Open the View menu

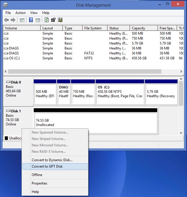point(34,13)
